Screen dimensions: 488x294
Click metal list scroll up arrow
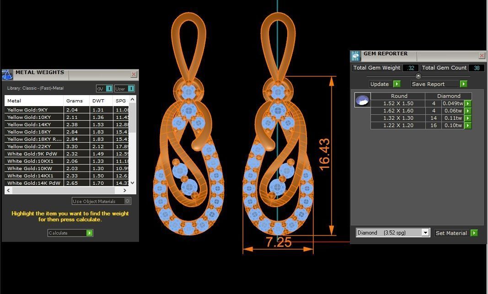point(133,100)
